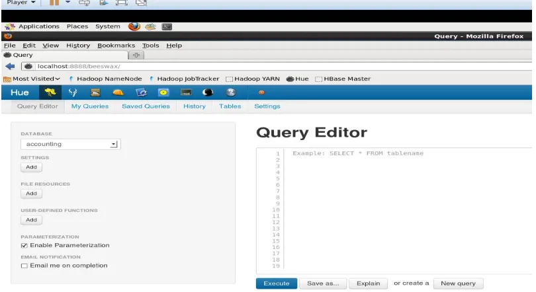Screen dimensions: 536x292
Task: Toggle Enable Parameterization checkbox
Action: pyautogui.click(x=24, y=246)
